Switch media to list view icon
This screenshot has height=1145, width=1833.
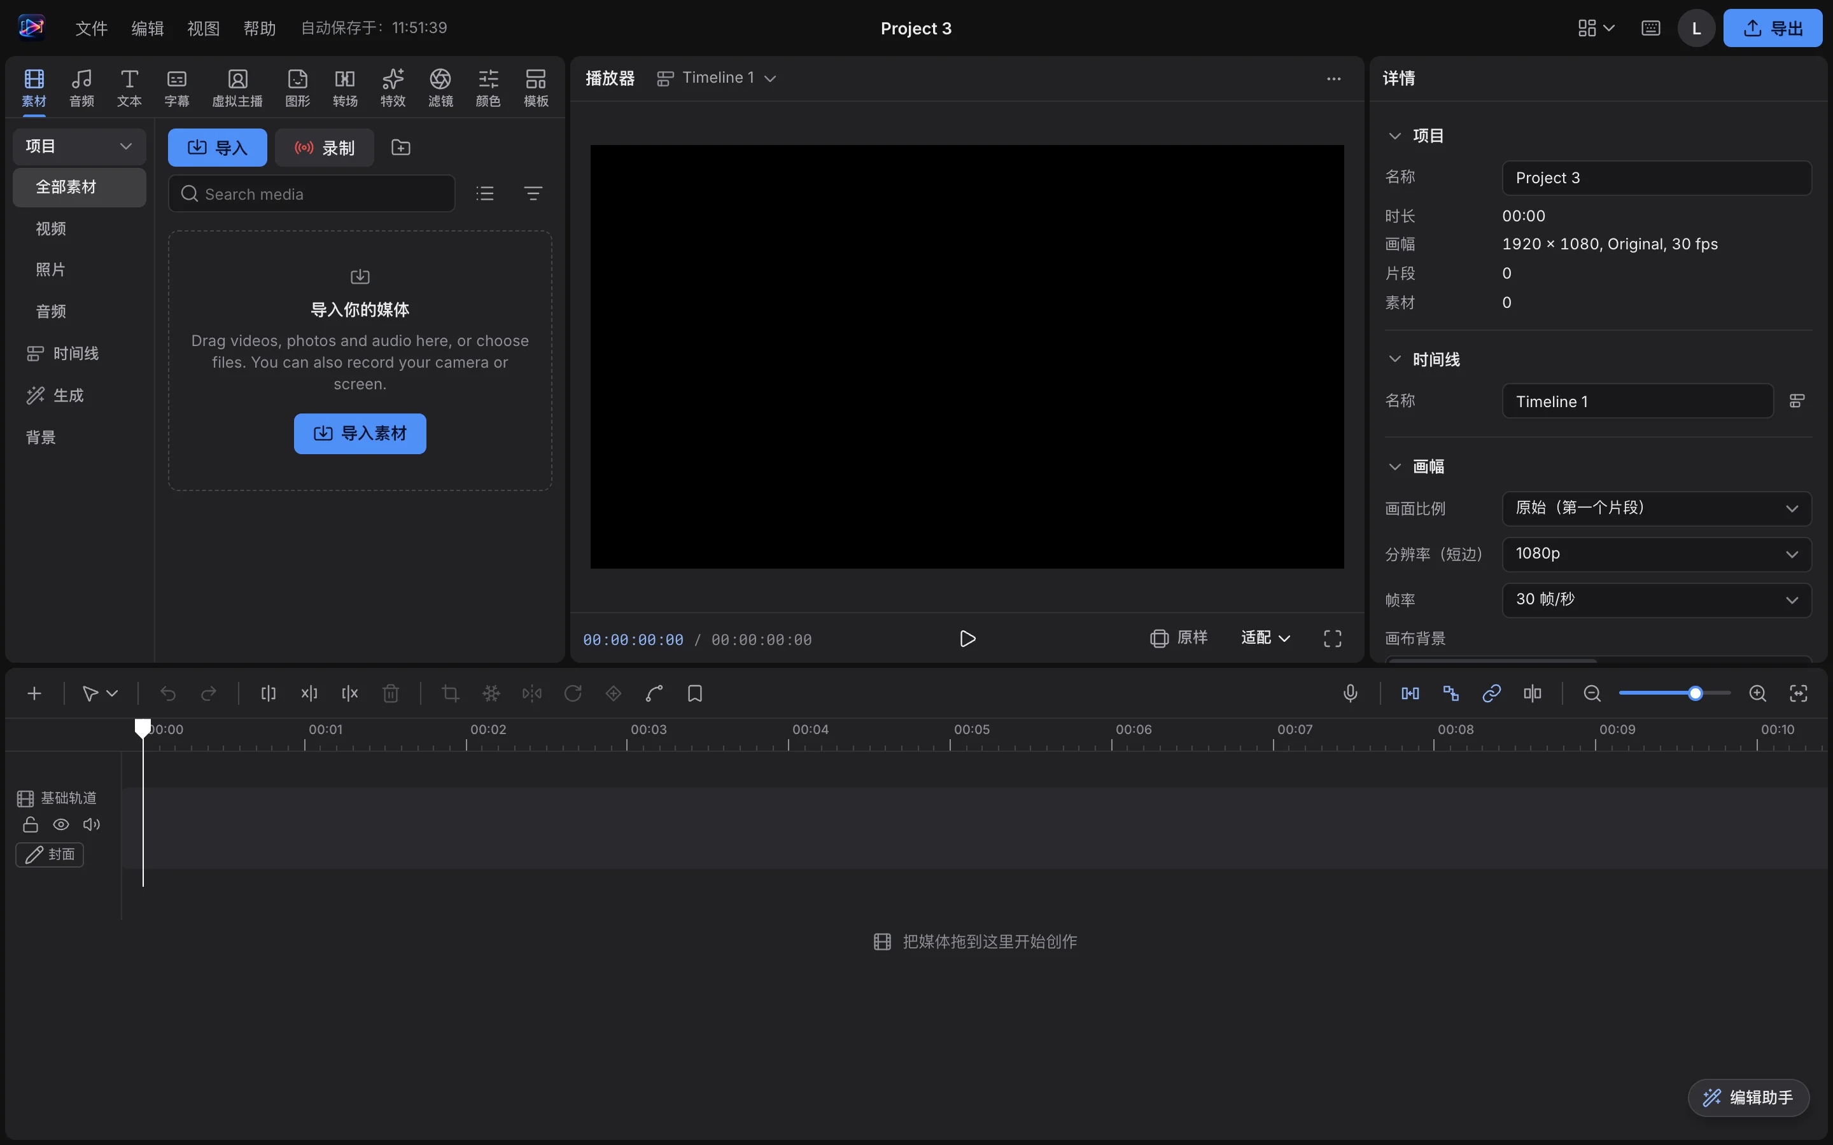[x=485, y=194]
